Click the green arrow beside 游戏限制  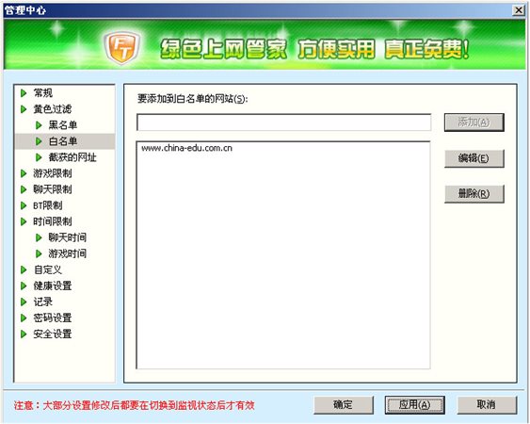pos(24,173)
